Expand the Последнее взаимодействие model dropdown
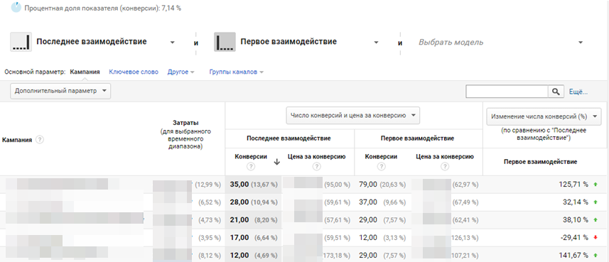 point(173,43)
